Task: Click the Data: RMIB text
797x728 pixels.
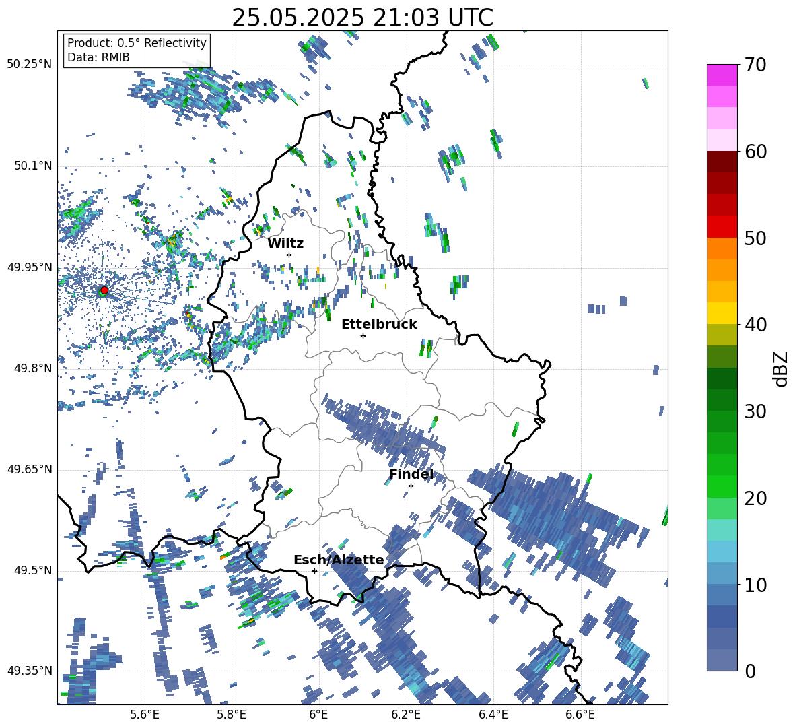Action: point(98,57)
